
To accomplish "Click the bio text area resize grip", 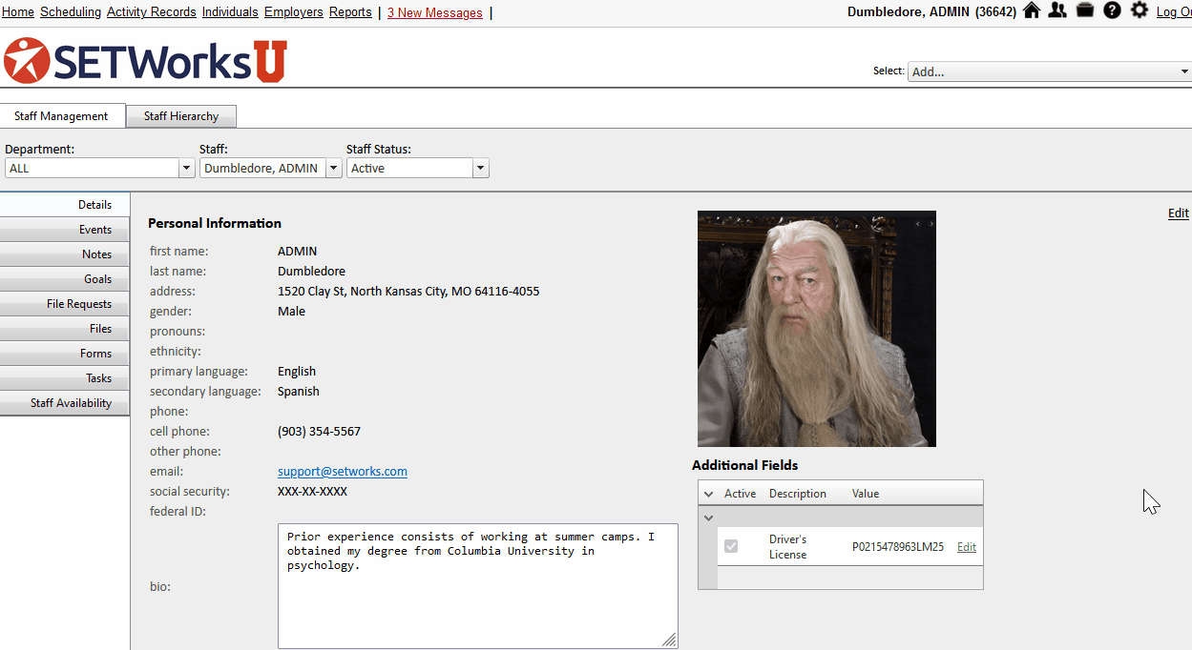I will pyautogui.click(x=670, y=640).
